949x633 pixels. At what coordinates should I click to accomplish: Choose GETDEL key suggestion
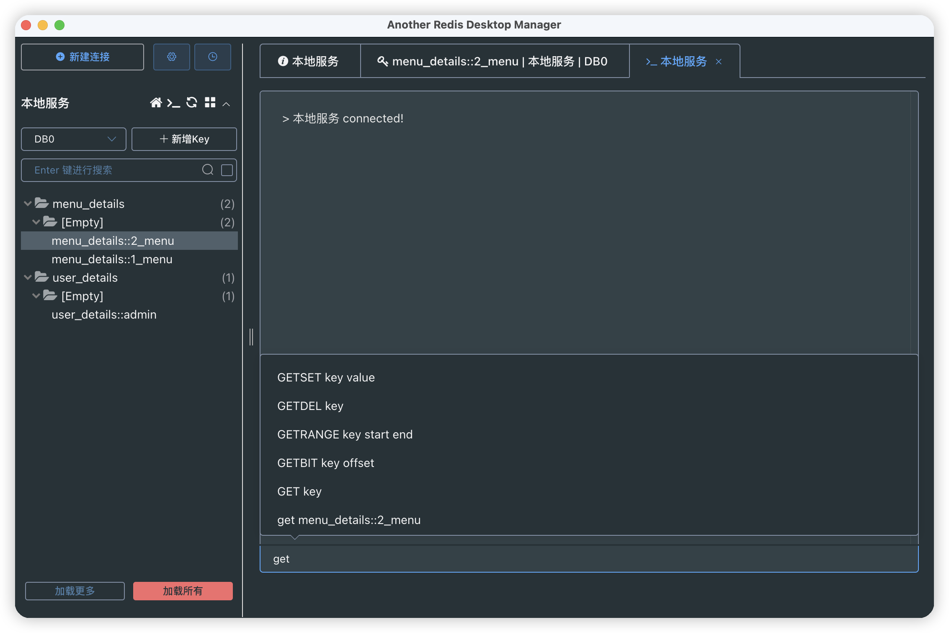pyautogui.click(x=589, y=406)
